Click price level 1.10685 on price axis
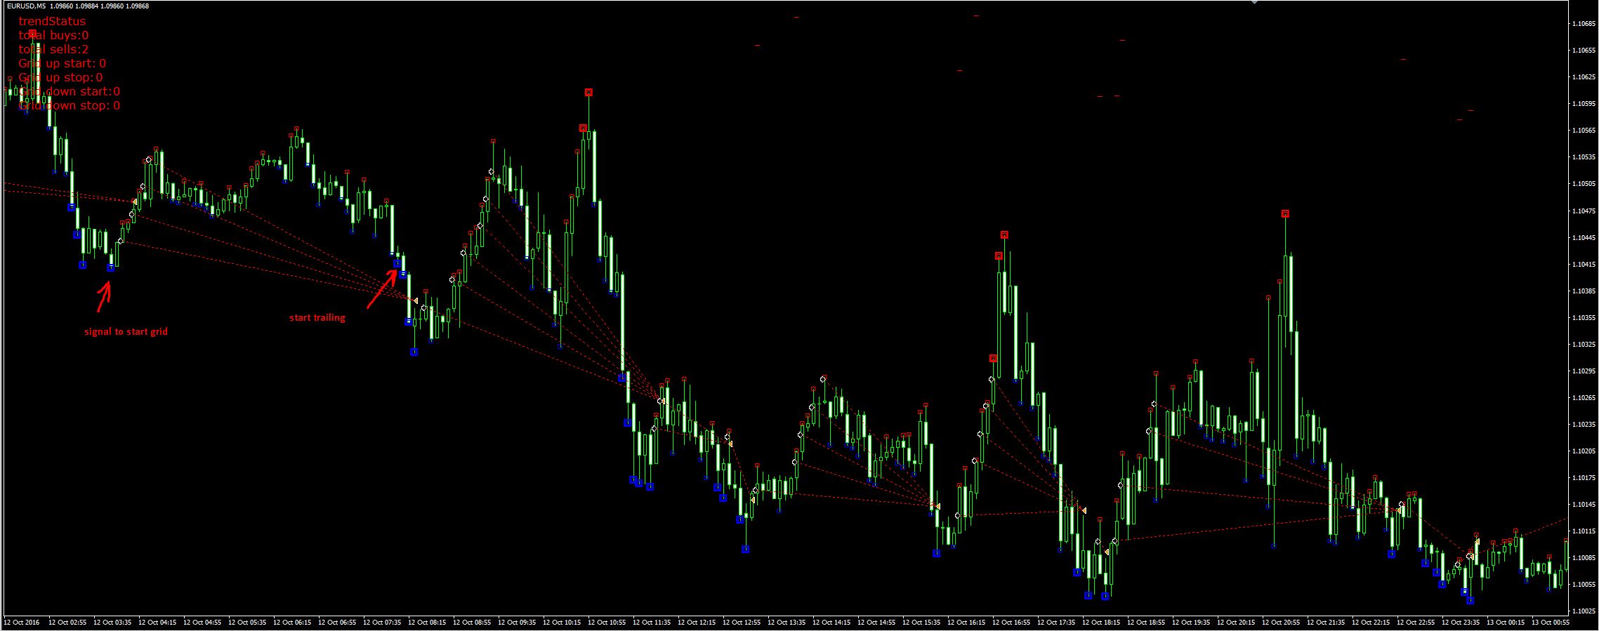This screenshot has height=631, width=1599. [1582, 24]
